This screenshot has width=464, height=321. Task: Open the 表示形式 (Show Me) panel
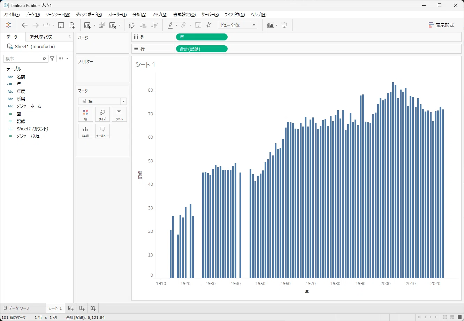pos(441,25)
